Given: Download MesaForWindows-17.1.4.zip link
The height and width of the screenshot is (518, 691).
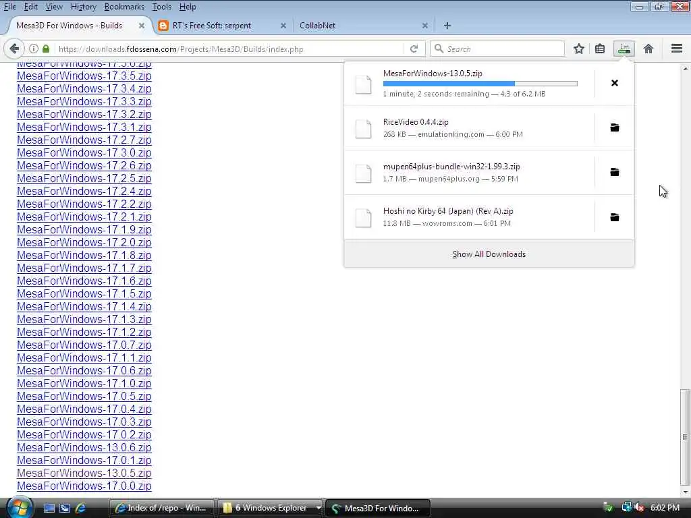Looking at the screenshot, I should 84,306.
